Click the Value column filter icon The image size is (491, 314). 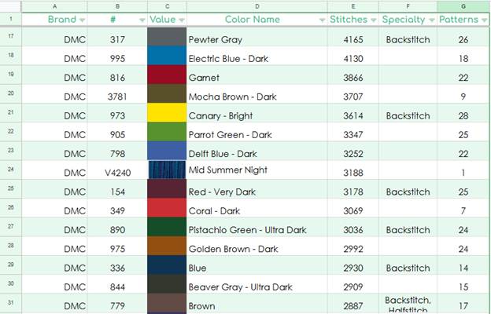coord(181,20)
